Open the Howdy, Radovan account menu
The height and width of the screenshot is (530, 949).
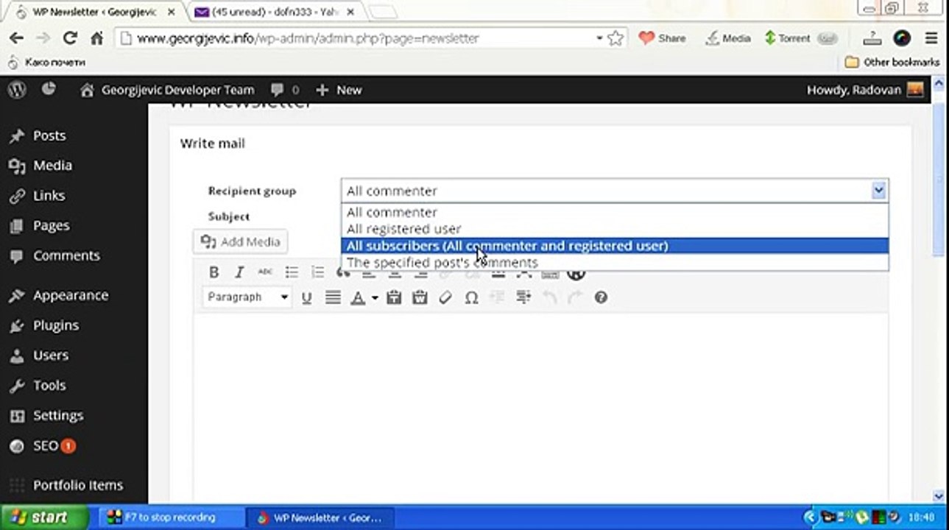[x=865, y=90]
